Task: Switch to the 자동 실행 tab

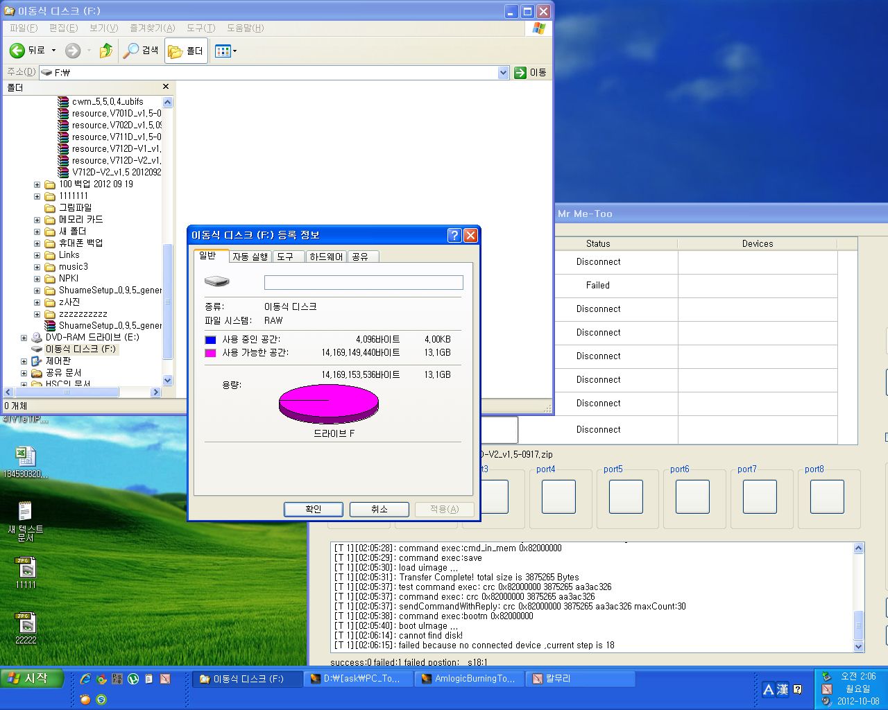Action: click(250, 257)
